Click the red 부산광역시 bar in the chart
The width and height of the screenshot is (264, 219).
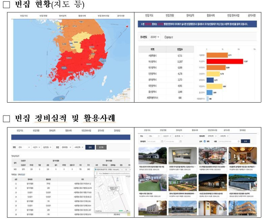[x=225, y=61]
